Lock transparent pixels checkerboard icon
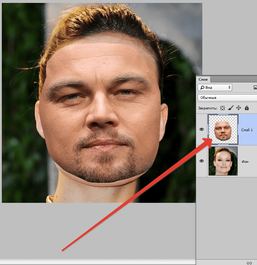The height and width of the screenshot is (265, 257). tap(222, 108)
